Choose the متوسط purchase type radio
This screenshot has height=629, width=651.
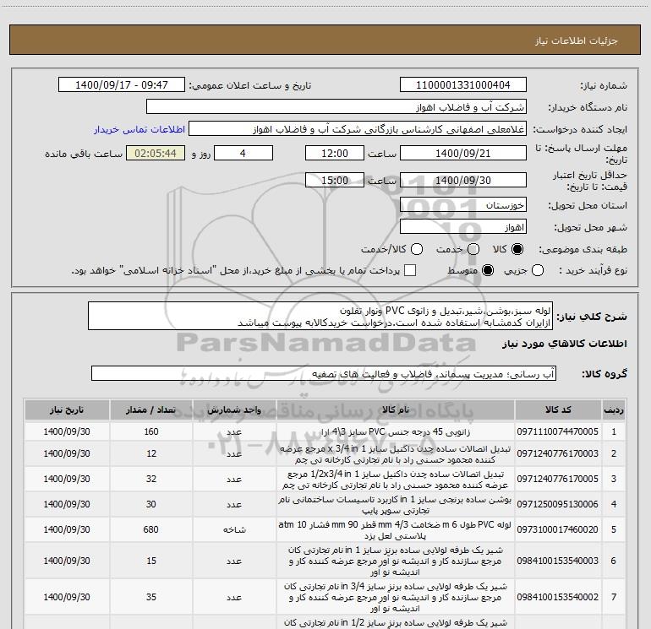click(x=488, y=271)
